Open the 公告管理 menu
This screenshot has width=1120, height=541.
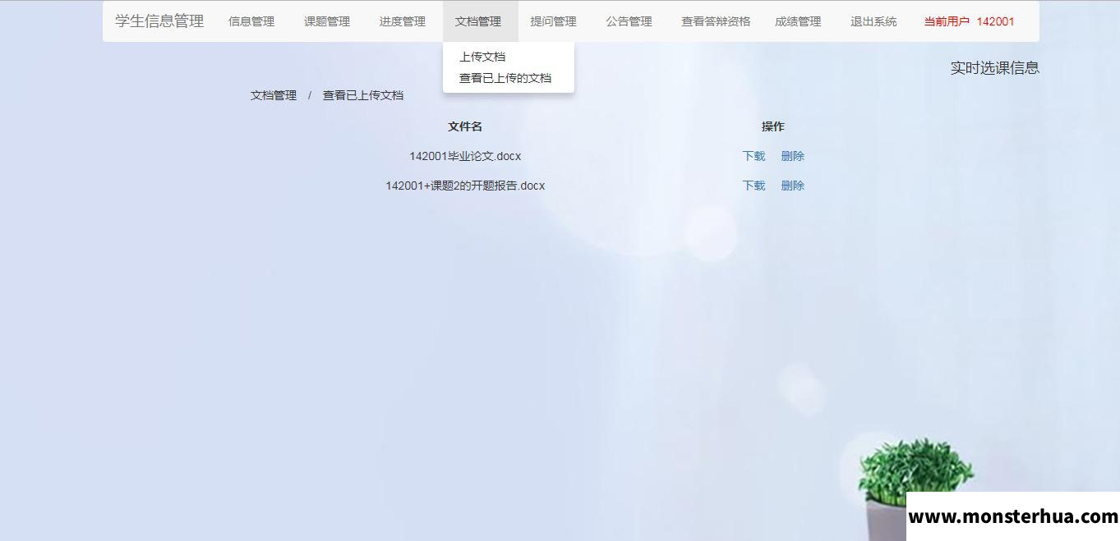[629, 21]
